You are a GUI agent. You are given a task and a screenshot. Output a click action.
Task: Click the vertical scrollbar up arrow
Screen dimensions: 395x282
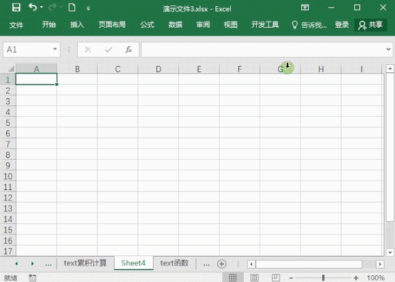tap(390, 68)
